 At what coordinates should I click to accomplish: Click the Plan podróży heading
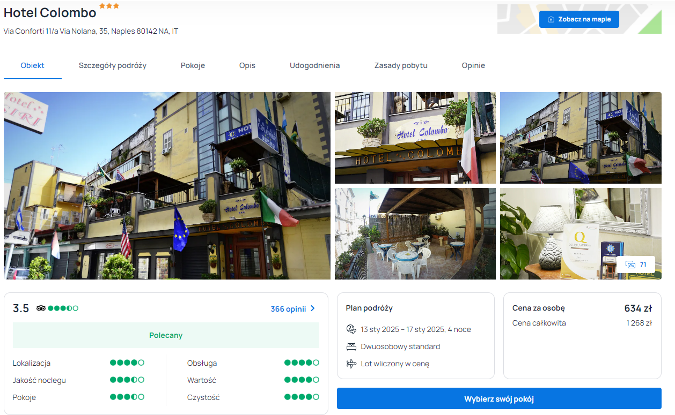pyautogui.click(x=369, y=308)
